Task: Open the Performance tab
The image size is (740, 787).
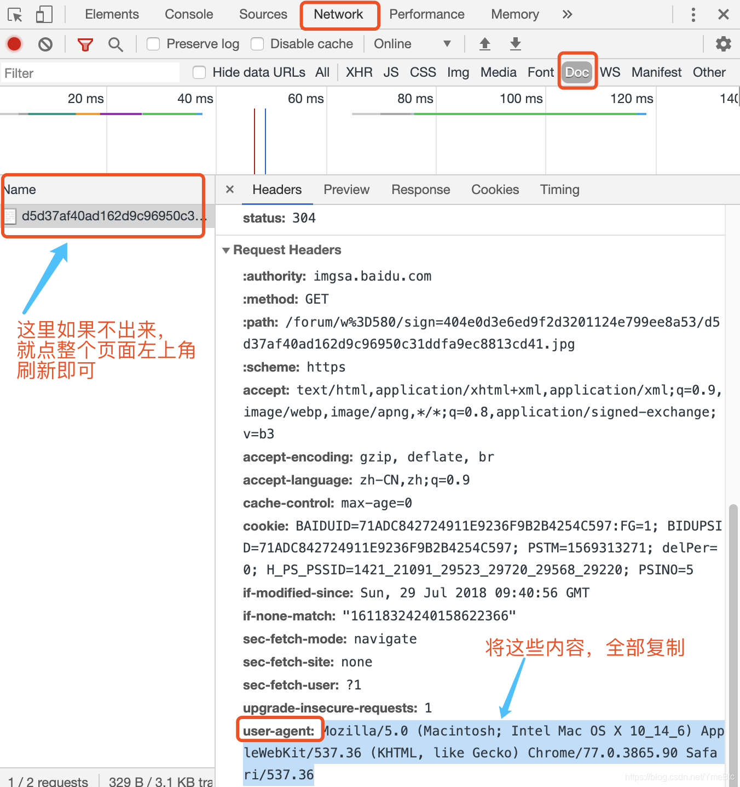Action: [x=427, y=14]
